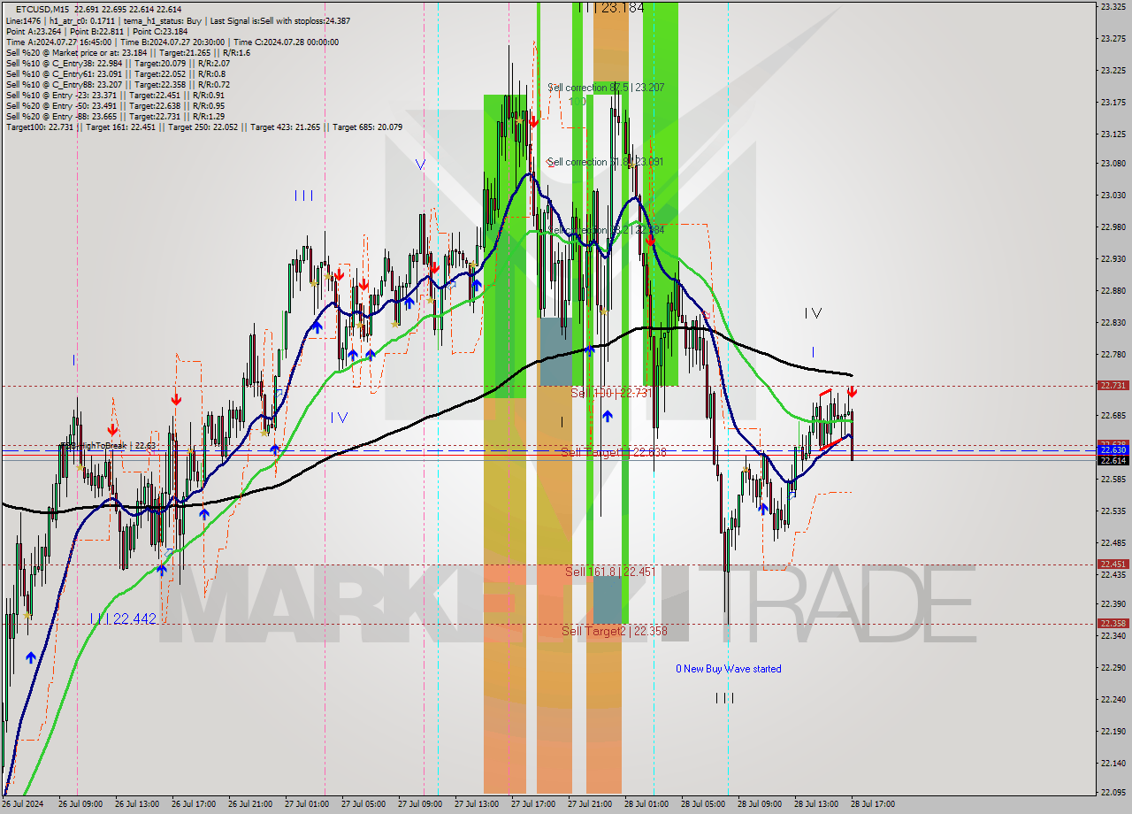Click the 'I I I 22.442' wave label
This screenshot has height=814, width=1132.
coord(123,619)
